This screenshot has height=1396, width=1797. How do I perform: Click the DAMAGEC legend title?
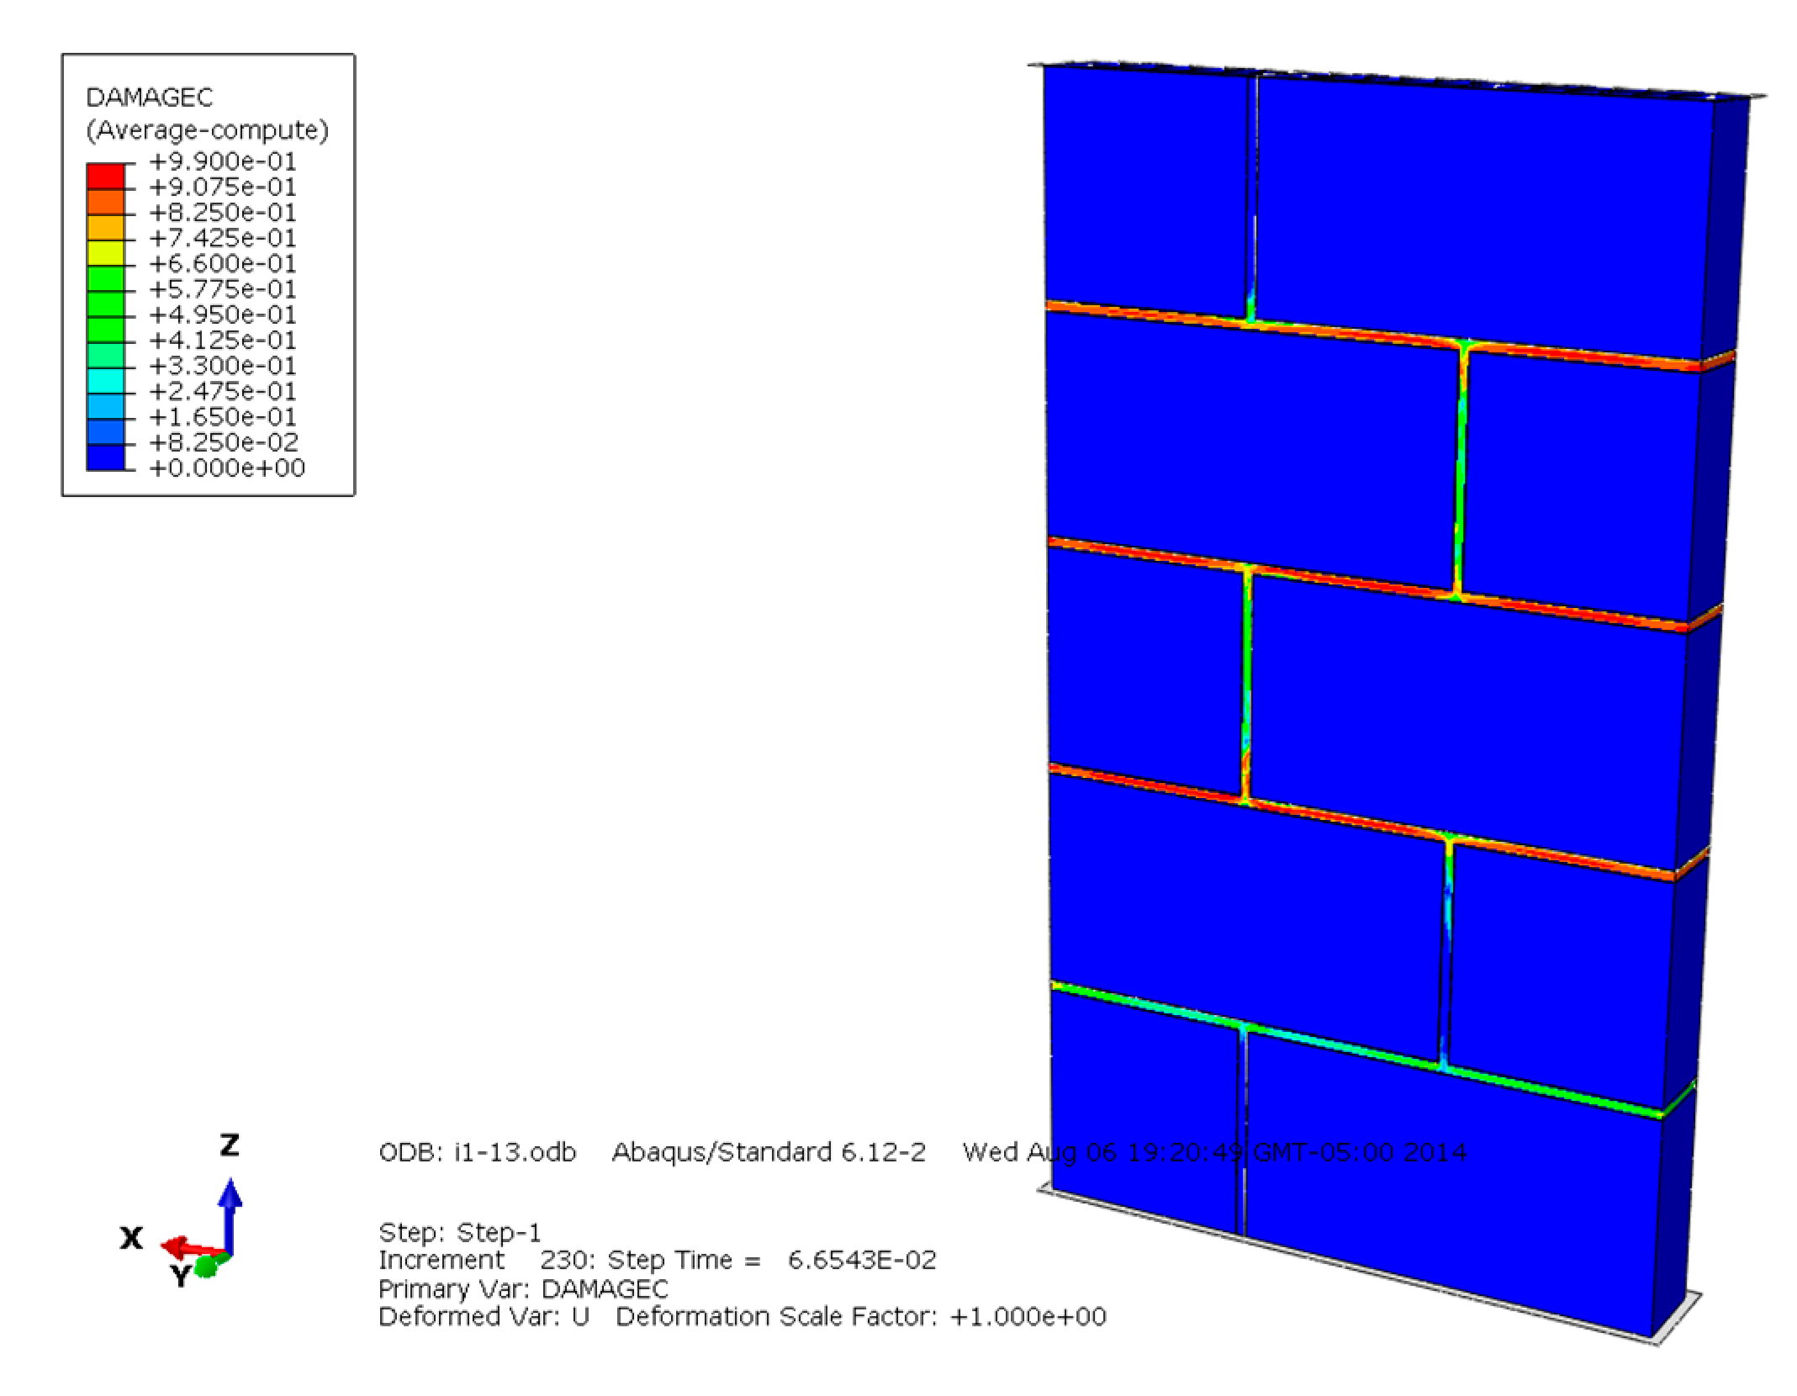pyautogui.click(x=149, y=98)
